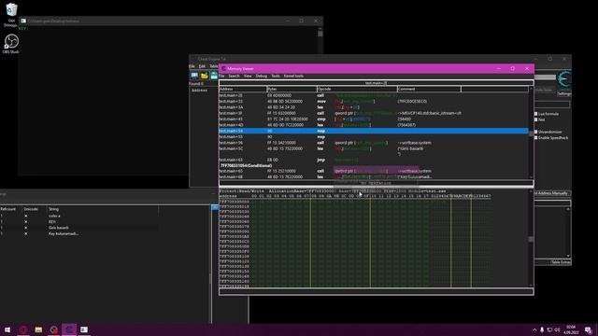This screenshot has height=336, width=598.
Task: Select the cmp instruction row at test.main+45
Action: 374,119
